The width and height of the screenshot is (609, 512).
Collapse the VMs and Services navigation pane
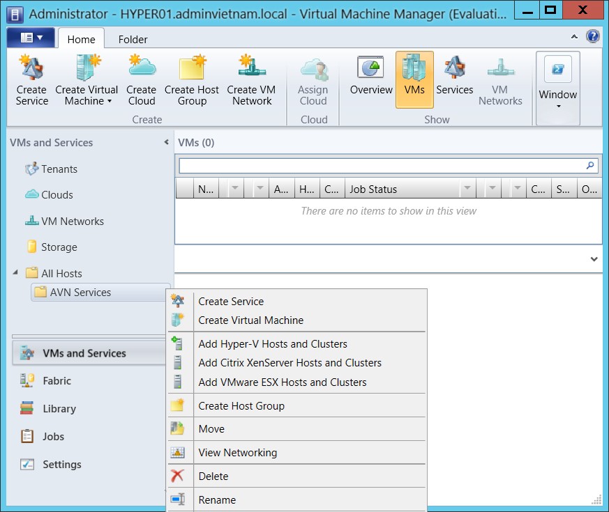tap(166, 142)
